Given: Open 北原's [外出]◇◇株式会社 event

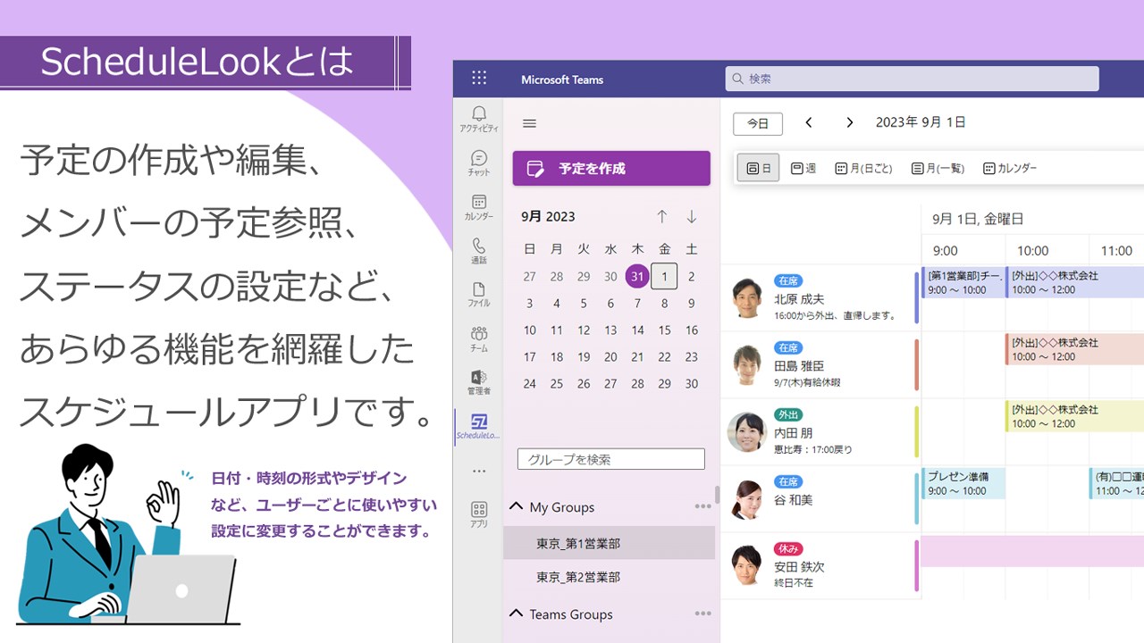Looking at the screenshot, I should point(1075,282).
